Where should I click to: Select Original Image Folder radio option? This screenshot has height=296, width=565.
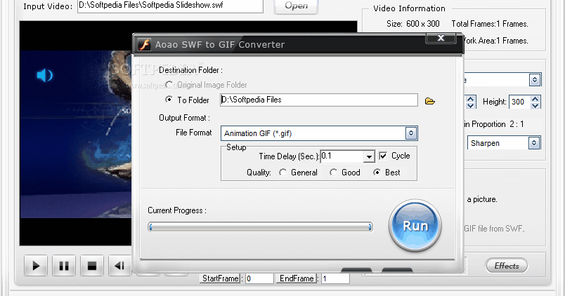click(x=169, y=84)
